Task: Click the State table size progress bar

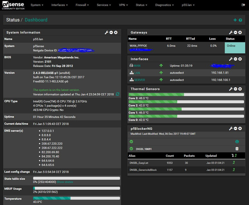Action: click(x=77, y=178)
